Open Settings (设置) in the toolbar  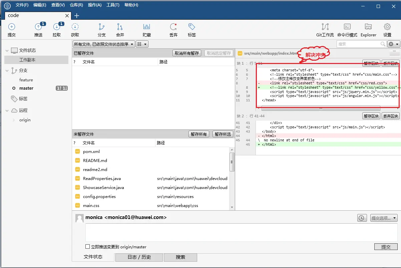click(x=387, y=27)
